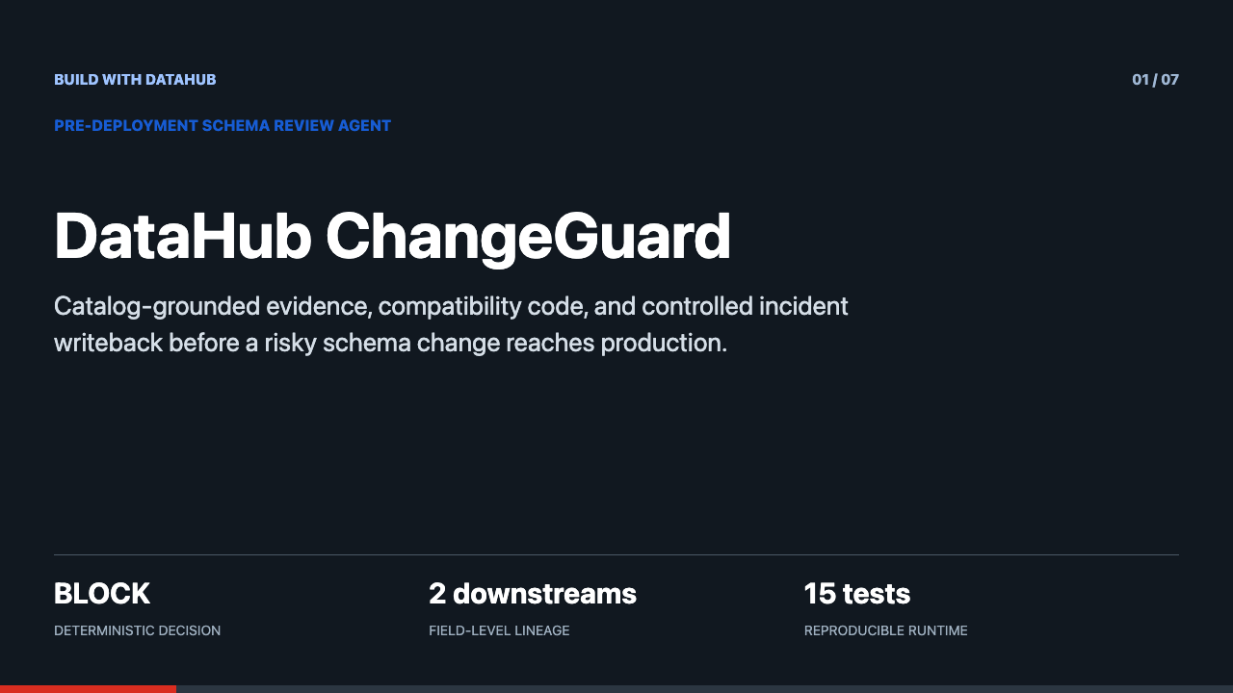This screenshot has height=693, width=1233.
Task: Select the FIELD-LEVEL LINEAGE caption
Action: [499, 631]
